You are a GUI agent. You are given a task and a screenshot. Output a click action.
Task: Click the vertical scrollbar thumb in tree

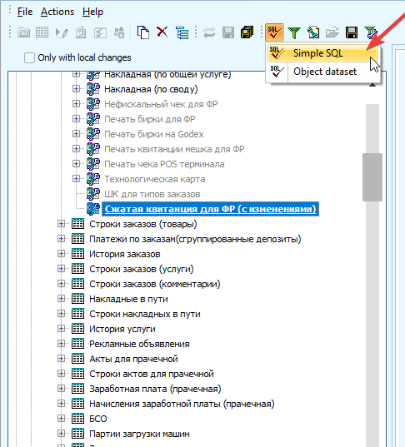(372, 177)
